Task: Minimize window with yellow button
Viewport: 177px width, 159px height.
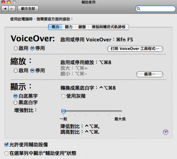Action: coord(9,2)
